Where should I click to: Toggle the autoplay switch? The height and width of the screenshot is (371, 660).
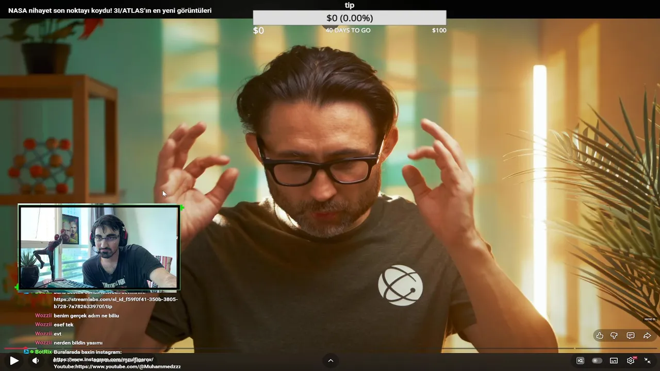click(597, 361)
